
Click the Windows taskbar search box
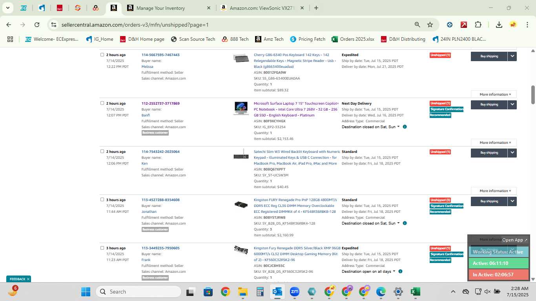(x=139, y=292)
